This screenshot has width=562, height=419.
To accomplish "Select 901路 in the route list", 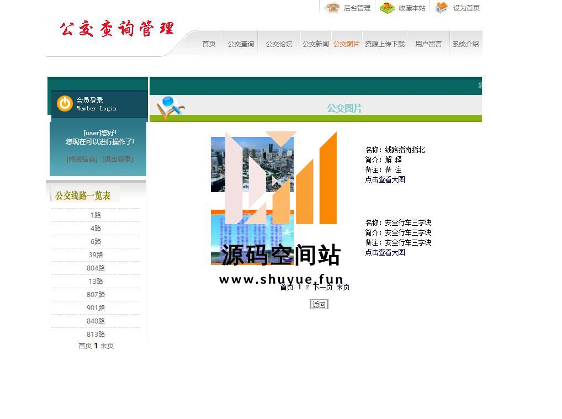I will (96, 308).
